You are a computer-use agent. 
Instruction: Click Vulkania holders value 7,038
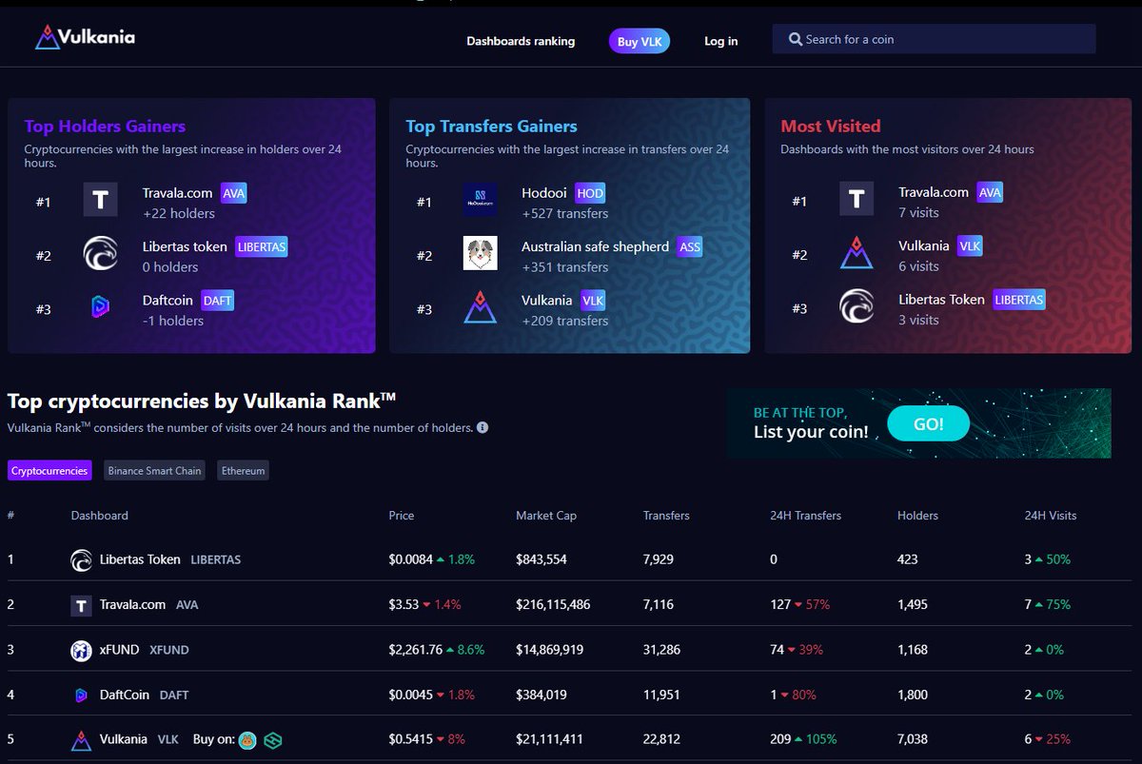tap(913, 739)
